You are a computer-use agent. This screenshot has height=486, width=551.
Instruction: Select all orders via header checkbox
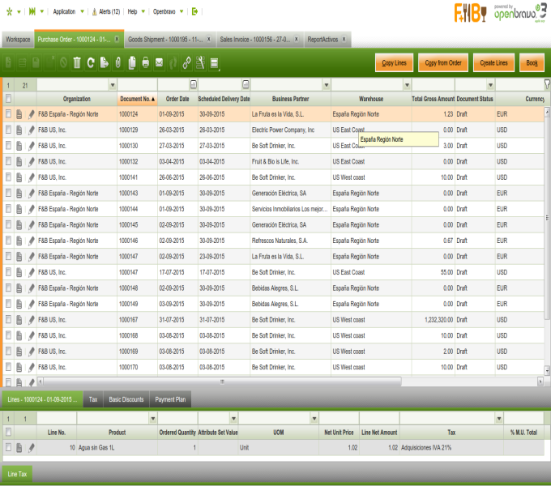[x=8, y=99]
